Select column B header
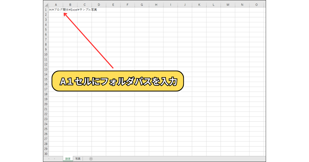This screenshot has width=309, height=162. [x=70, y=5]
